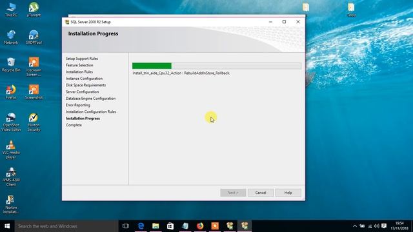The width and height of the screenshot is (413, 232).
Task: Select the bold Installation Progress step
Action: 83,119
